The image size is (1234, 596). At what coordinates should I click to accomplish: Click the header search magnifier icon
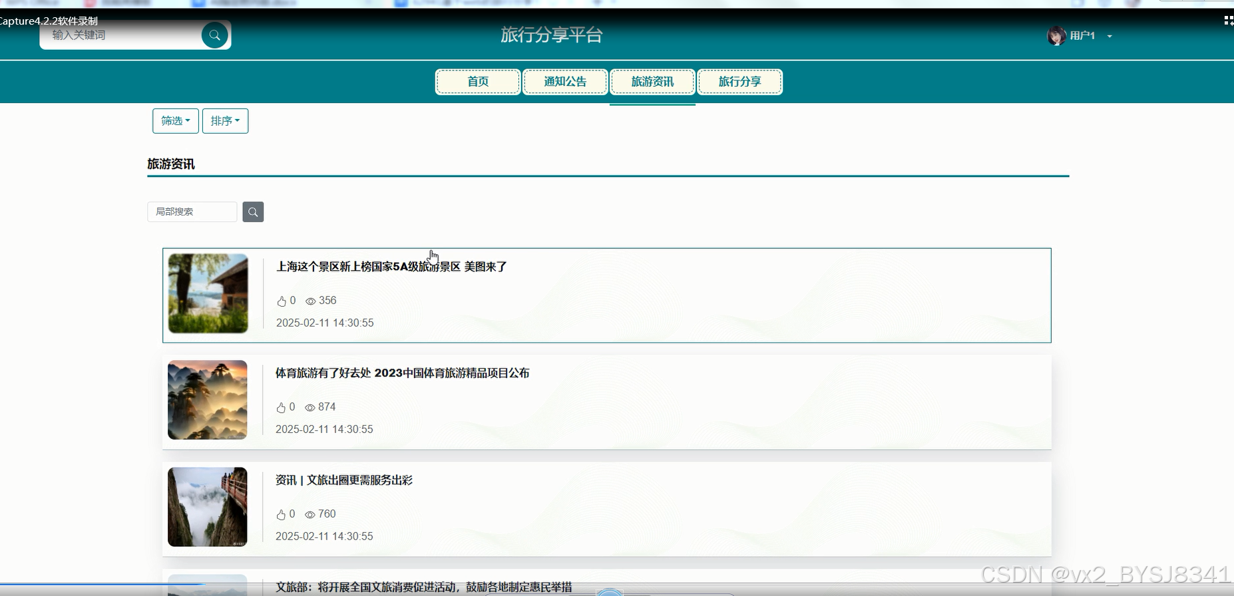[214, 35]
